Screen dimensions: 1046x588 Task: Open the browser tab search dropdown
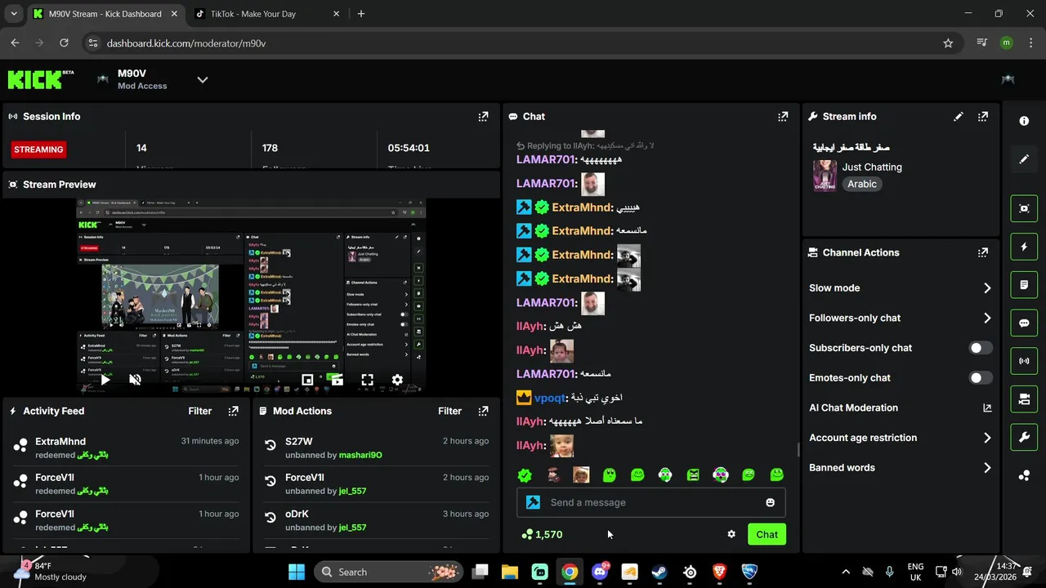pos(13,14)
